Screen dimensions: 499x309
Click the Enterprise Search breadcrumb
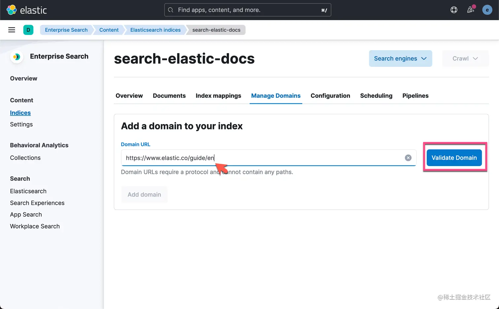pyautogui.click(x=66, y=30)
